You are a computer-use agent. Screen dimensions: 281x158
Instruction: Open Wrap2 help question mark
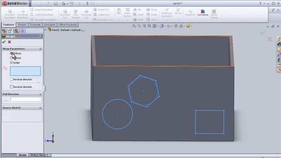point(40,36)
